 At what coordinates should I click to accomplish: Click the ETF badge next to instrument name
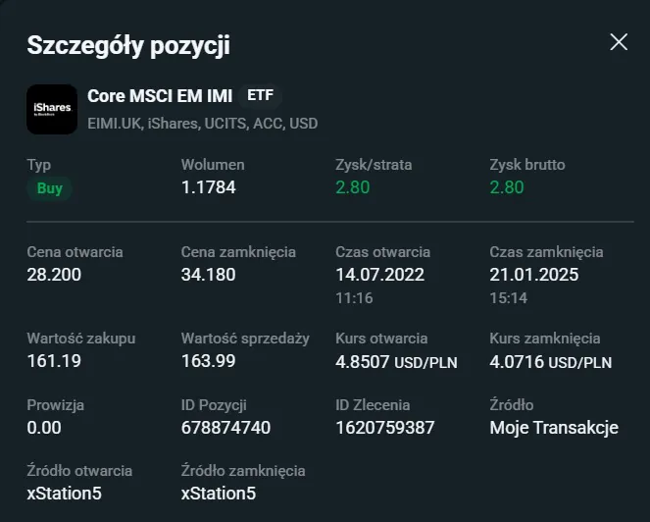[260, 95]
